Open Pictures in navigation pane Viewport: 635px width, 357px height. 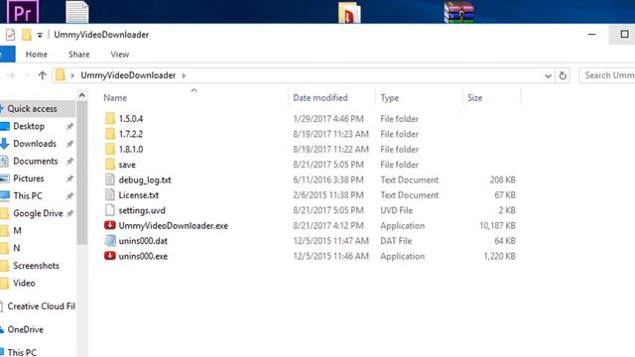pos(29,178)
